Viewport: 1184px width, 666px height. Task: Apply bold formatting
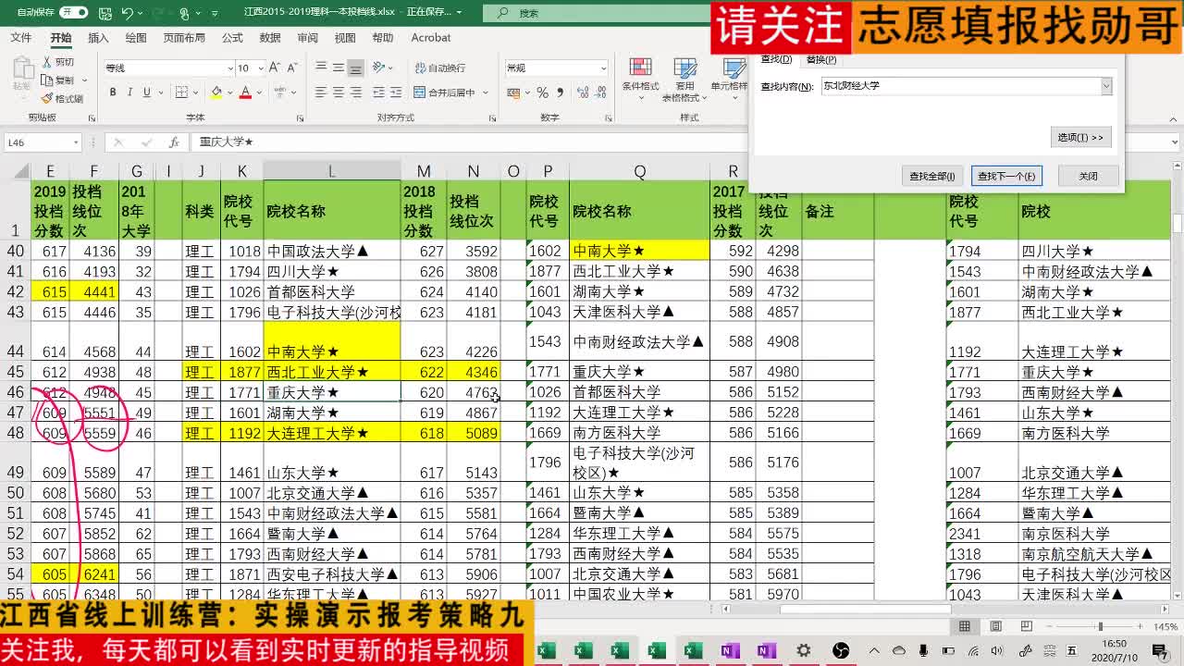point(113,92)
